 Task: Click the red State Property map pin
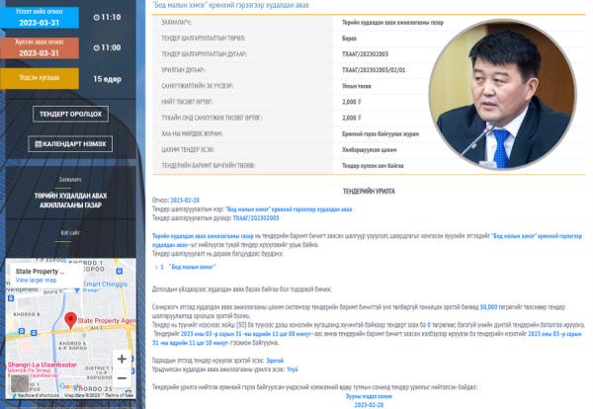(71, 320)
